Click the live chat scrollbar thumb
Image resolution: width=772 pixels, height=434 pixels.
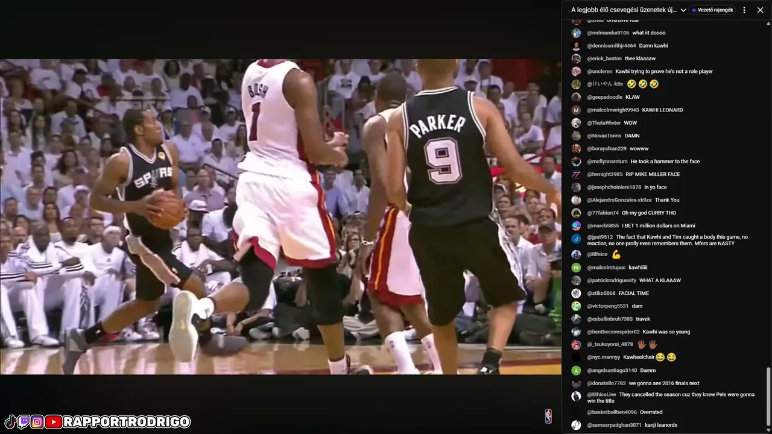coord(768,397)
